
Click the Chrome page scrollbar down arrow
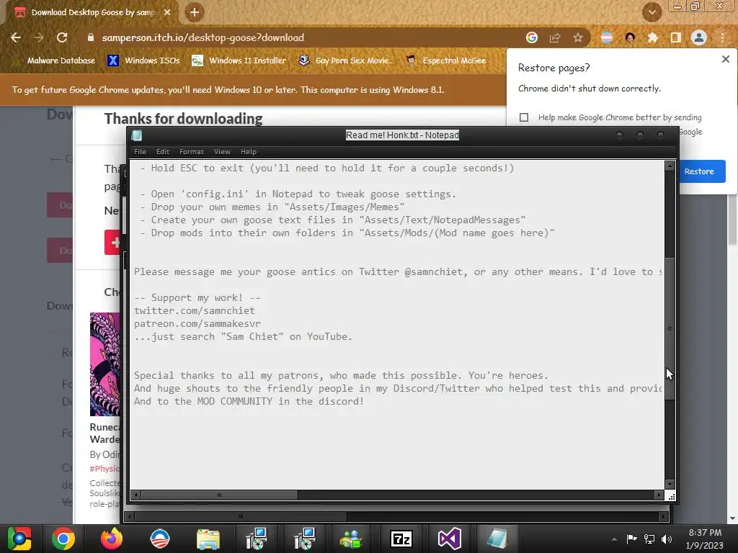coord(732,518)
